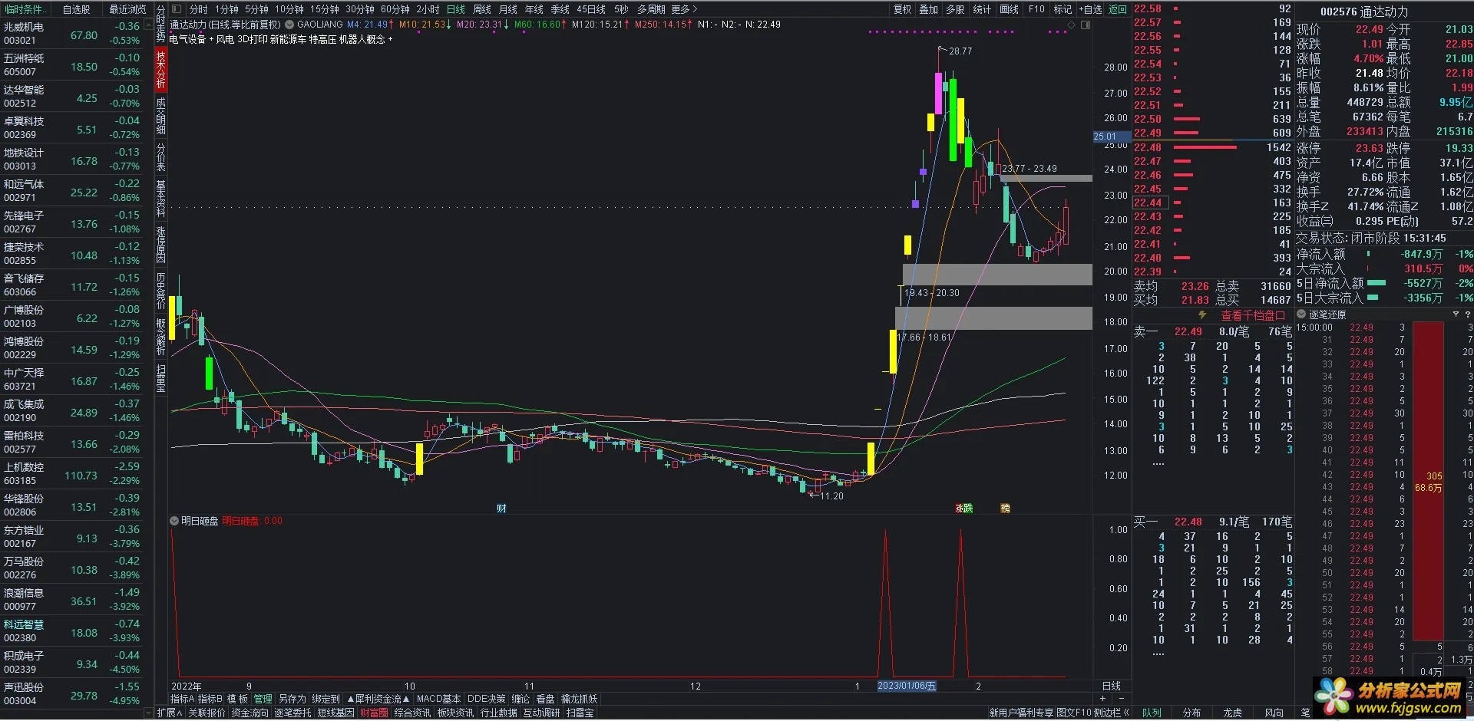This screenshot has height=721, width=1474.
Task: Open F10 company info
Action: [x=1036, y=9]
